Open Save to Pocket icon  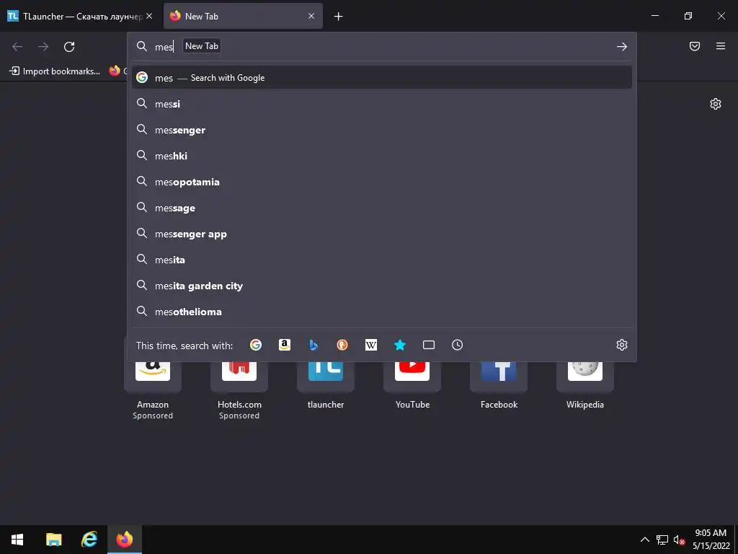(695, 46)
